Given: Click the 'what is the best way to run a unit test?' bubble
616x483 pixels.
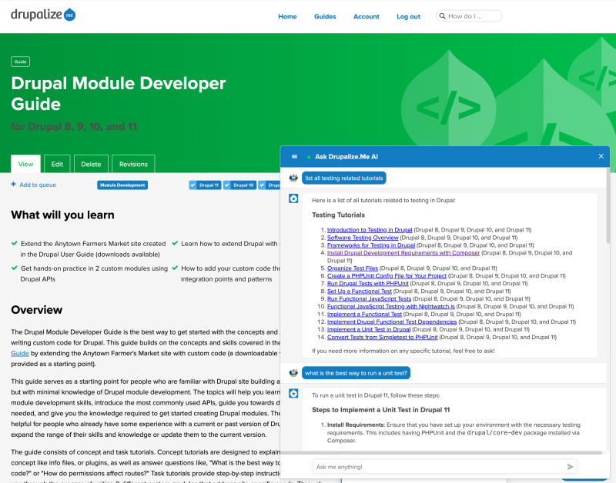Looking at the screenshot, I should (x=356, y=373).
